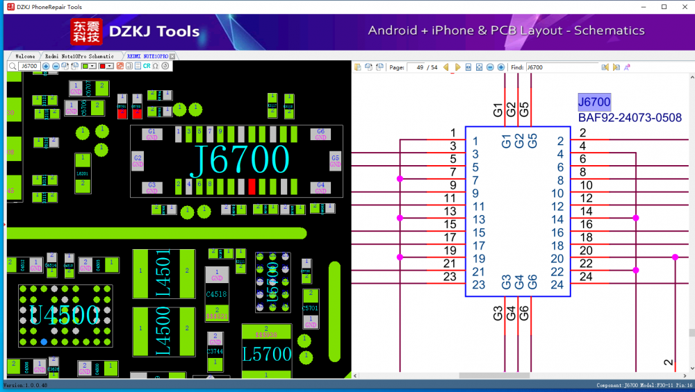The width and height of the screenshot is (695, 392).
Task: Find next match in schematic
Action: coord(616,67)
